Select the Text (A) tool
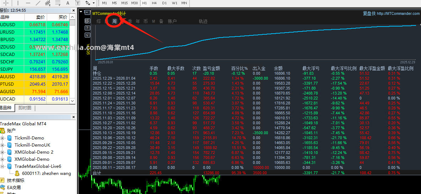 [x=68, y=3]
